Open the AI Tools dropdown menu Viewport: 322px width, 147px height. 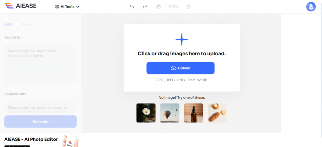coord(67,7)
